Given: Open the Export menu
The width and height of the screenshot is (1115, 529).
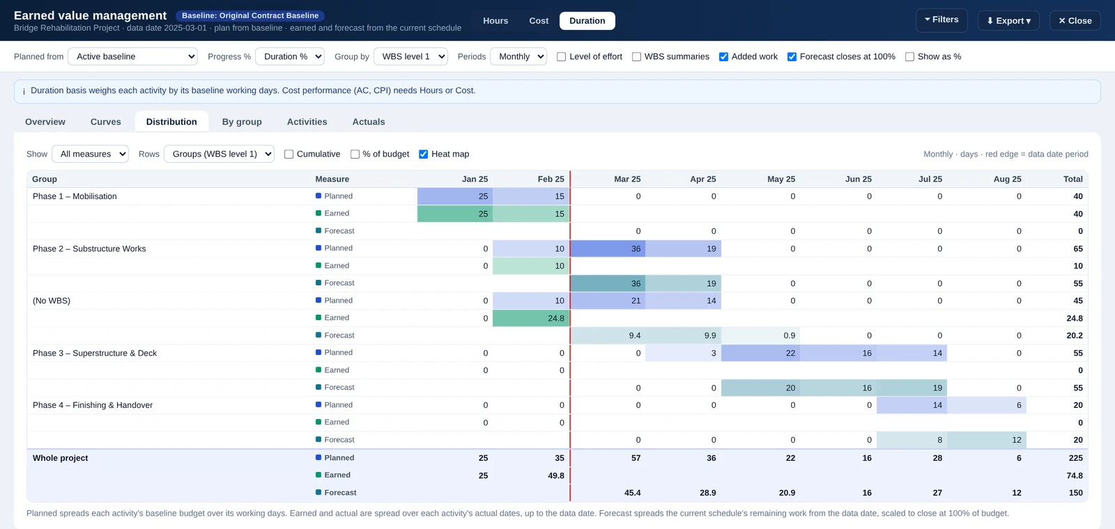Looking at the screenshot, I should click(x=1008, y=21).
